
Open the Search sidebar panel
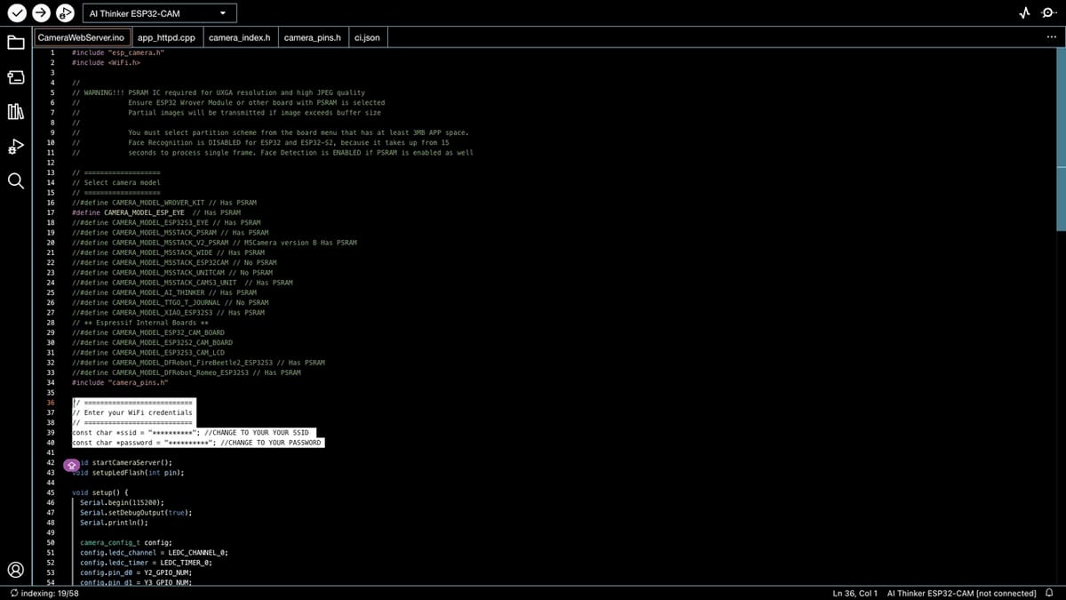pos(15,180)
